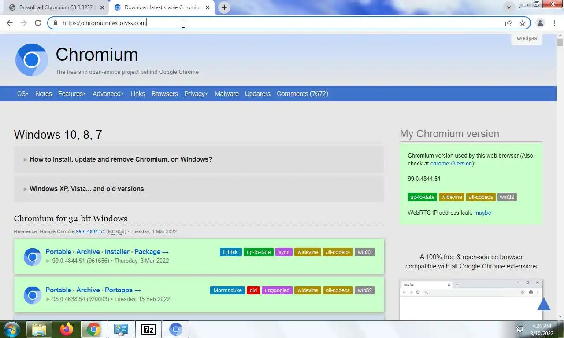Click the page vertical scrollbar thumb
The height and width of the screenshot is (338, 564).
(560, 43)
